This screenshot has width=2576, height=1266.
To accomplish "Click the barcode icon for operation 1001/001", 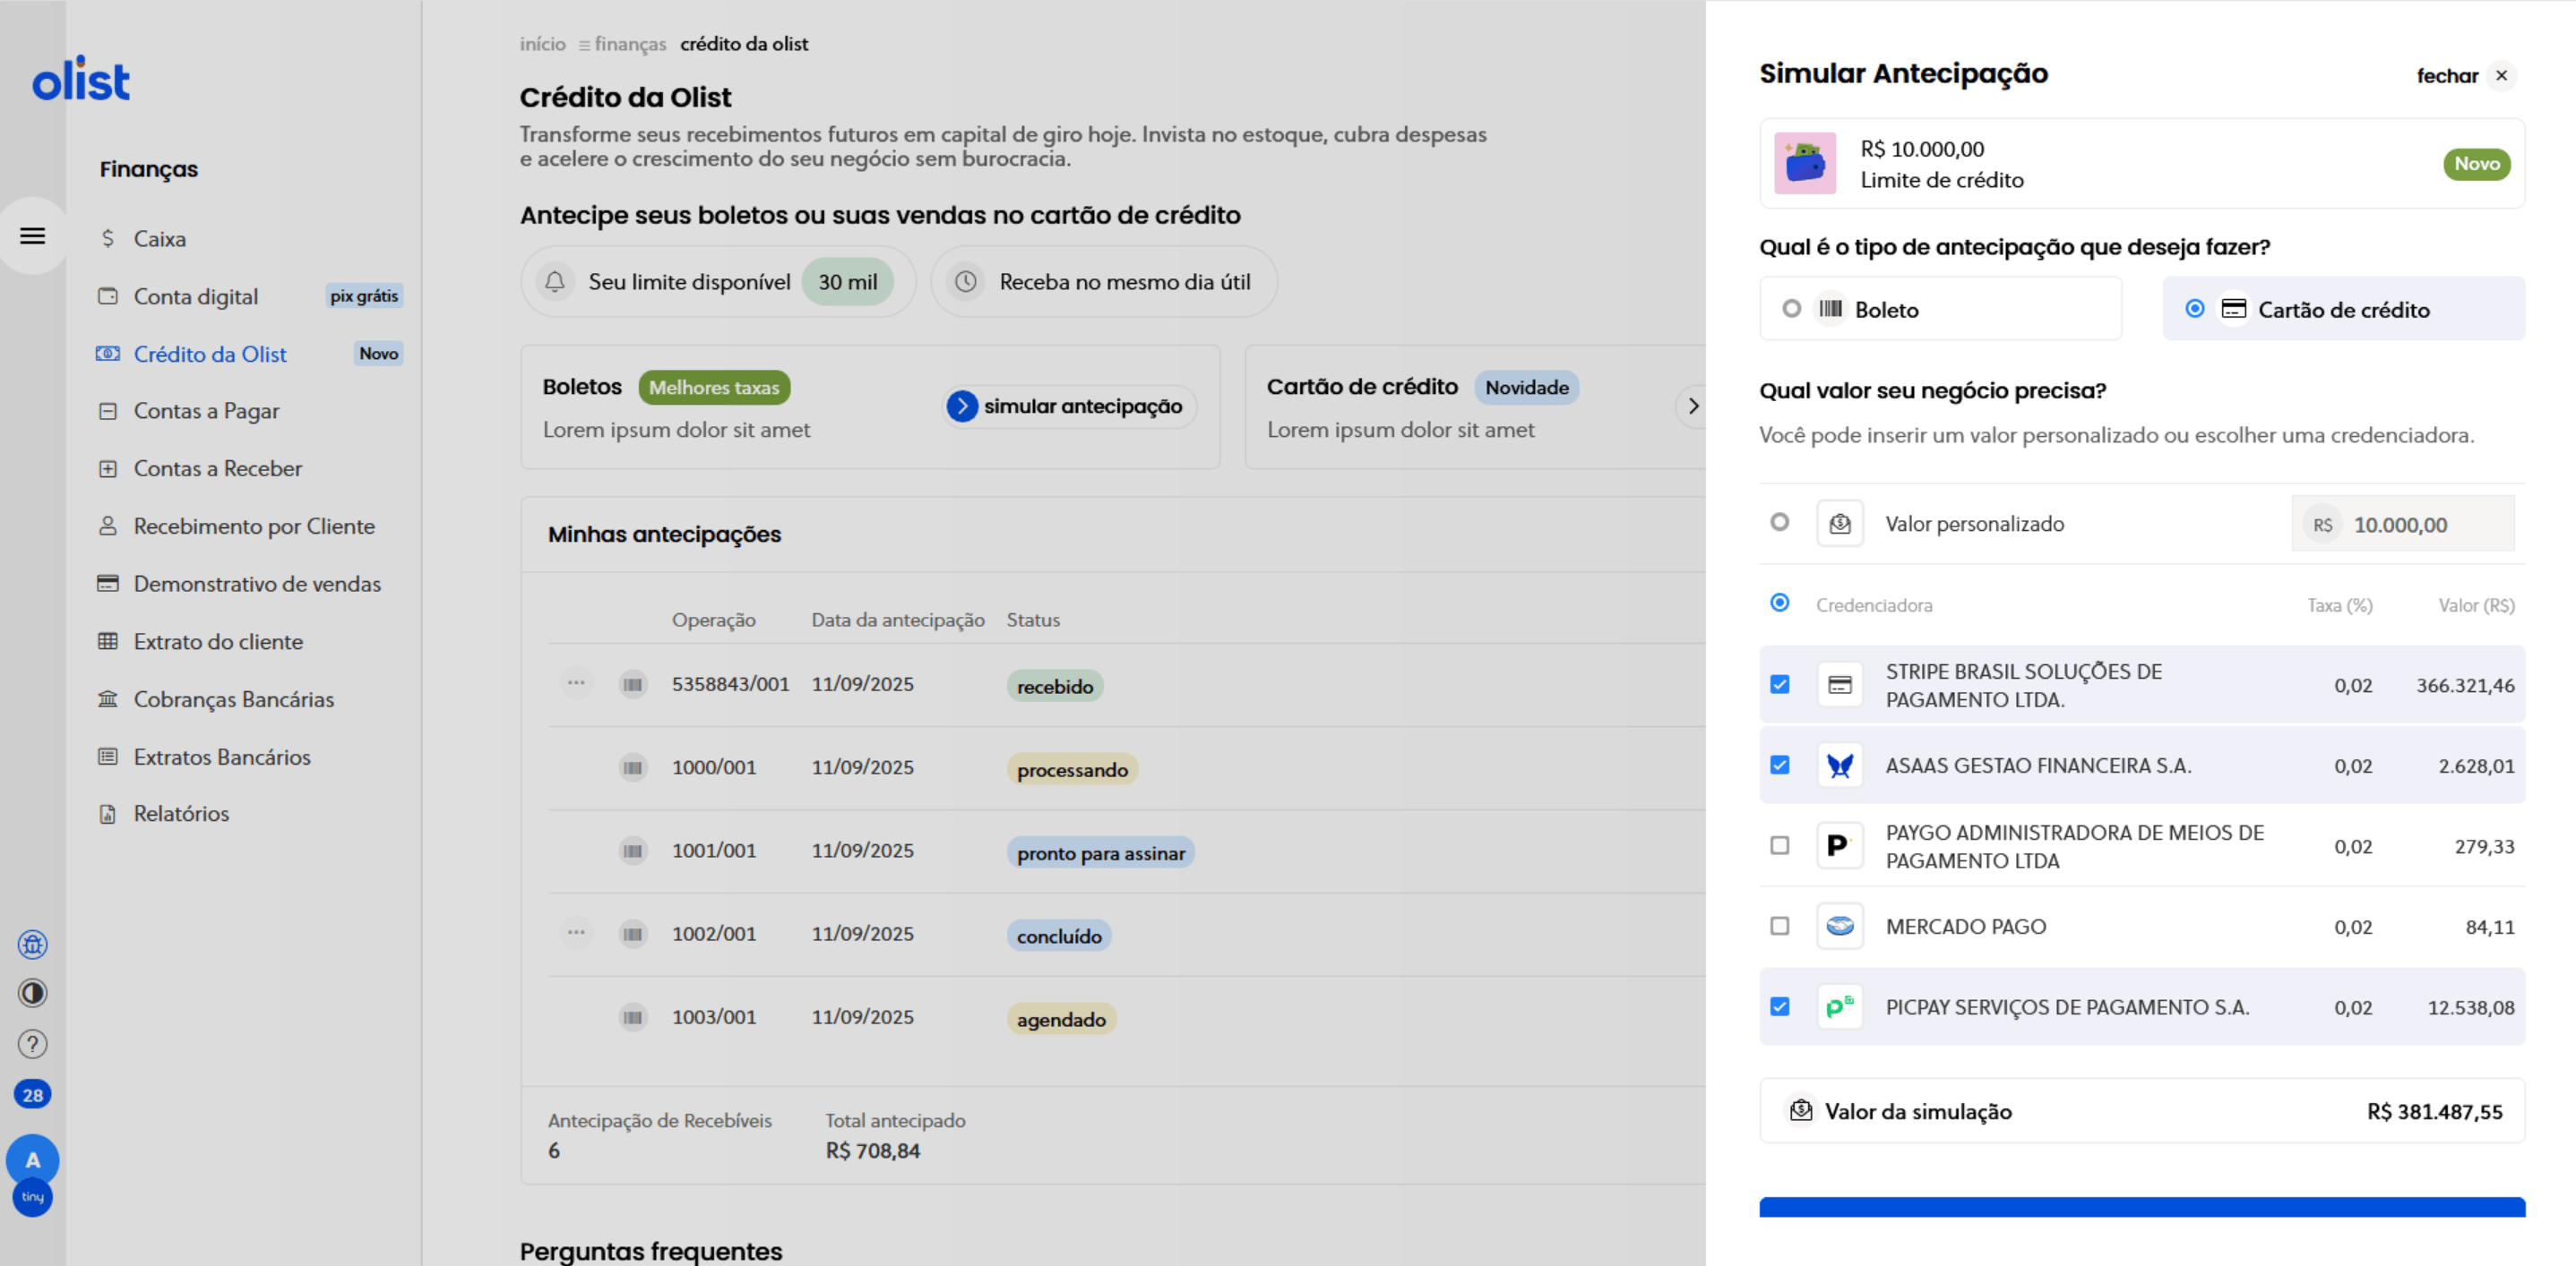I will (x=633, y=851).
